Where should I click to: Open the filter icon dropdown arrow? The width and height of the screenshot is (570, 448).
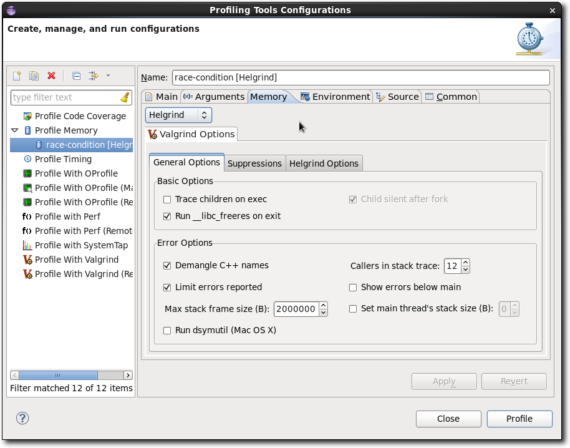(x=108, y=75)
